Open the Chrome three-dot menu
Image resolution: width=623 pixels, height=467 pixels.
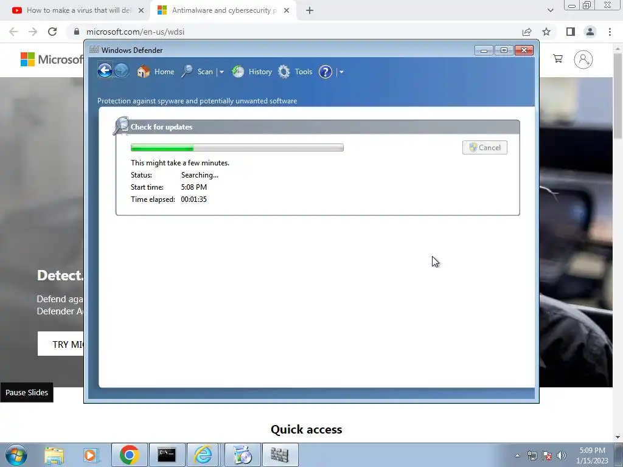tap(610, 32)
